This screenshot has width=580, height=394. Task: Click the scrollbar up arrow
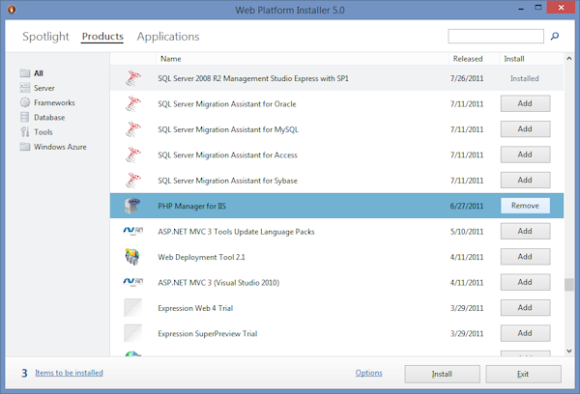569,58
